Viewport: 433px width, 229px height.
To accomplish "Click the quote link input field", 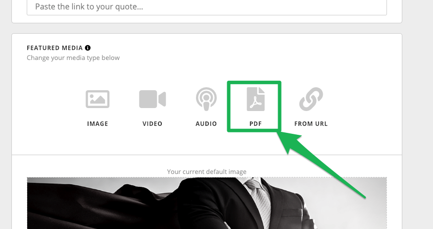I will pos(207,7).
